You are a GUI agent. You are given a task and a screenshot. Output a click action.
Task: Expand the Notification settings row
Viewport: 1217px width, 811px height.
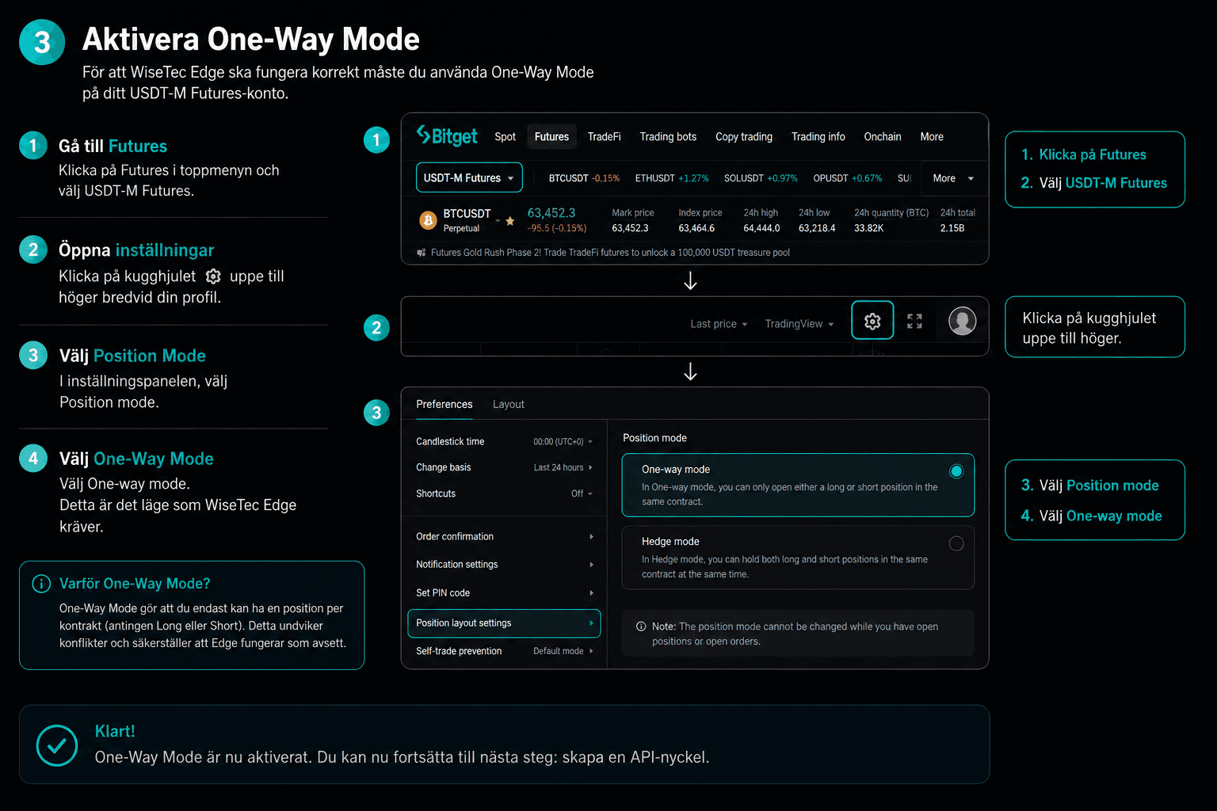click(504, 565)
